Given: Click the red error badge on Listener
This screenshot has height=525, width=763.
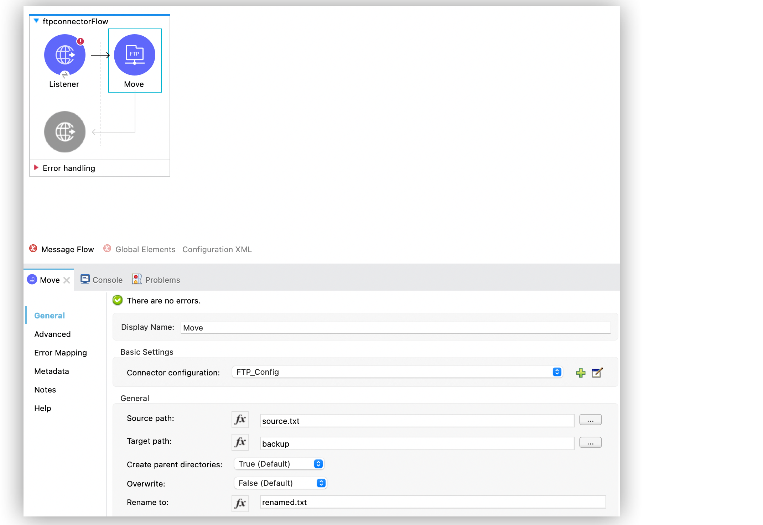Looking at the screenshot, I should tap(81, 41).
